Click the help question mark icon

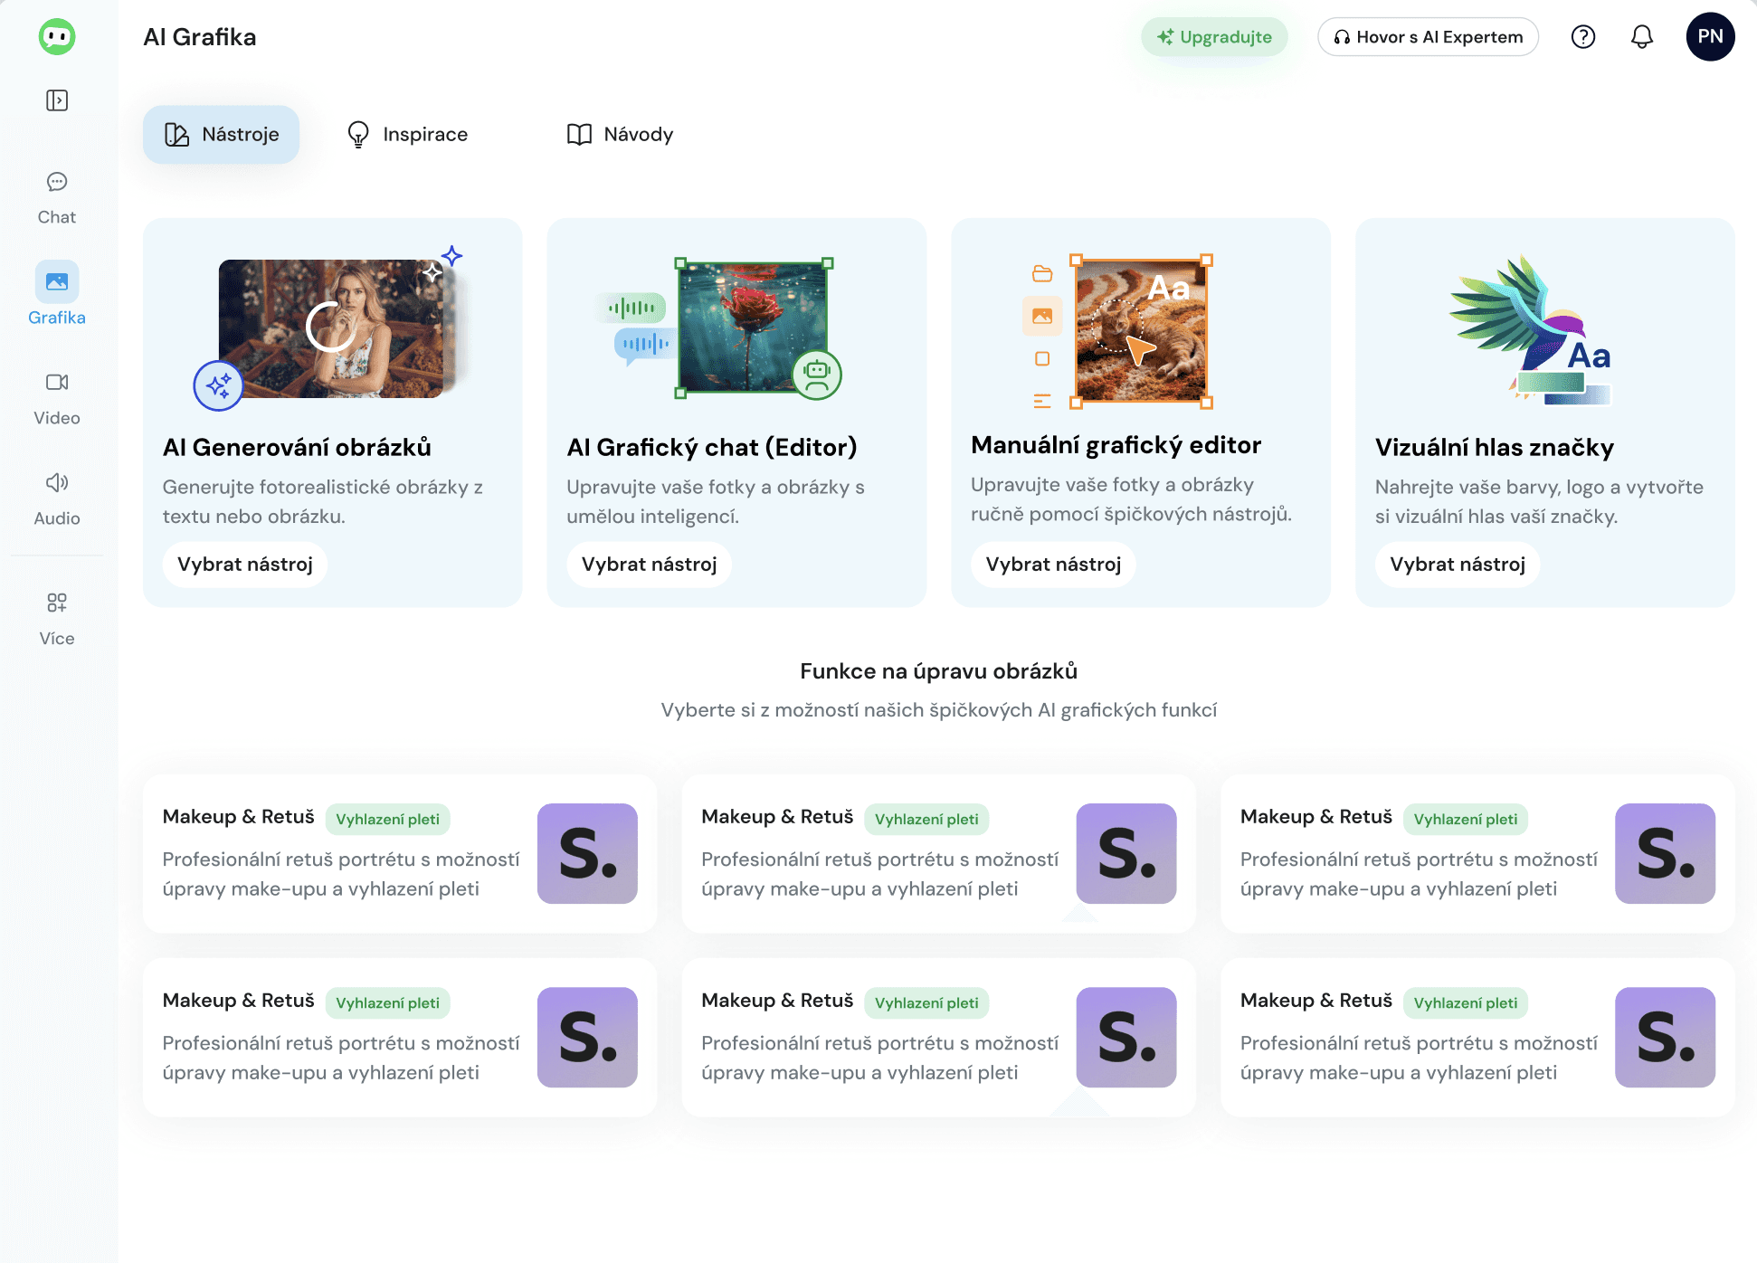coord(1582,37)
